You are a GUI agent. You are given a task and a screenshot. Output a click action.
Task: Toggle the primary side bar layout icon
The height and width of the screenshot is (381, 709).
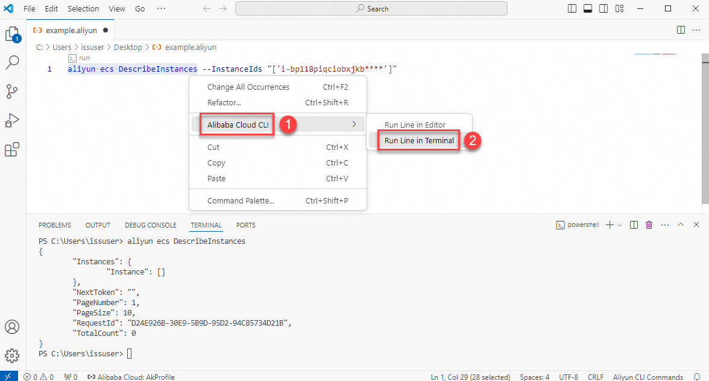point(572,8)
